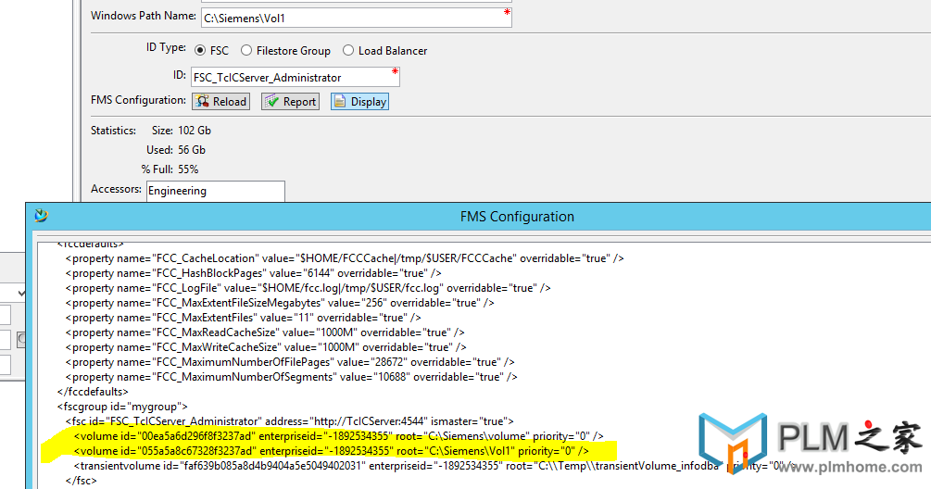Click the Windows Path Name field
The width and height of the screenshot is (931, 489).
coord(357,18)
